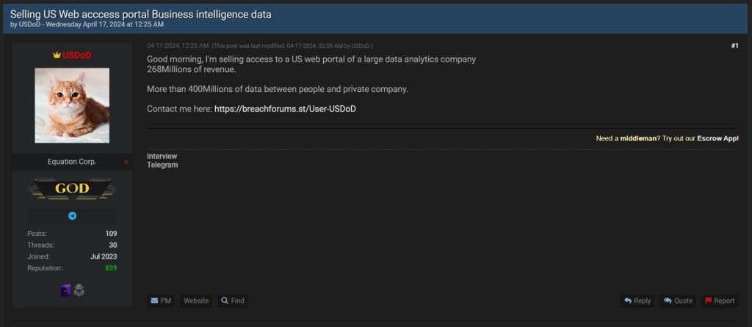Click the cat avatar thumbnail
This screenshot has width=752, height=327.
pyautogui.click(x=72, y=105)
